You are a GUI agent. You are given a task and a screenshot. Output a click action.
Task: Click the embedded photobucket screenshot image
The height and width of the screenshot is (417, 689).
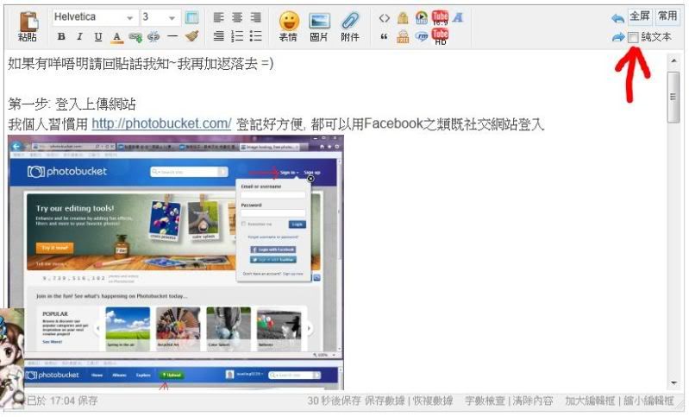point(176,262)
